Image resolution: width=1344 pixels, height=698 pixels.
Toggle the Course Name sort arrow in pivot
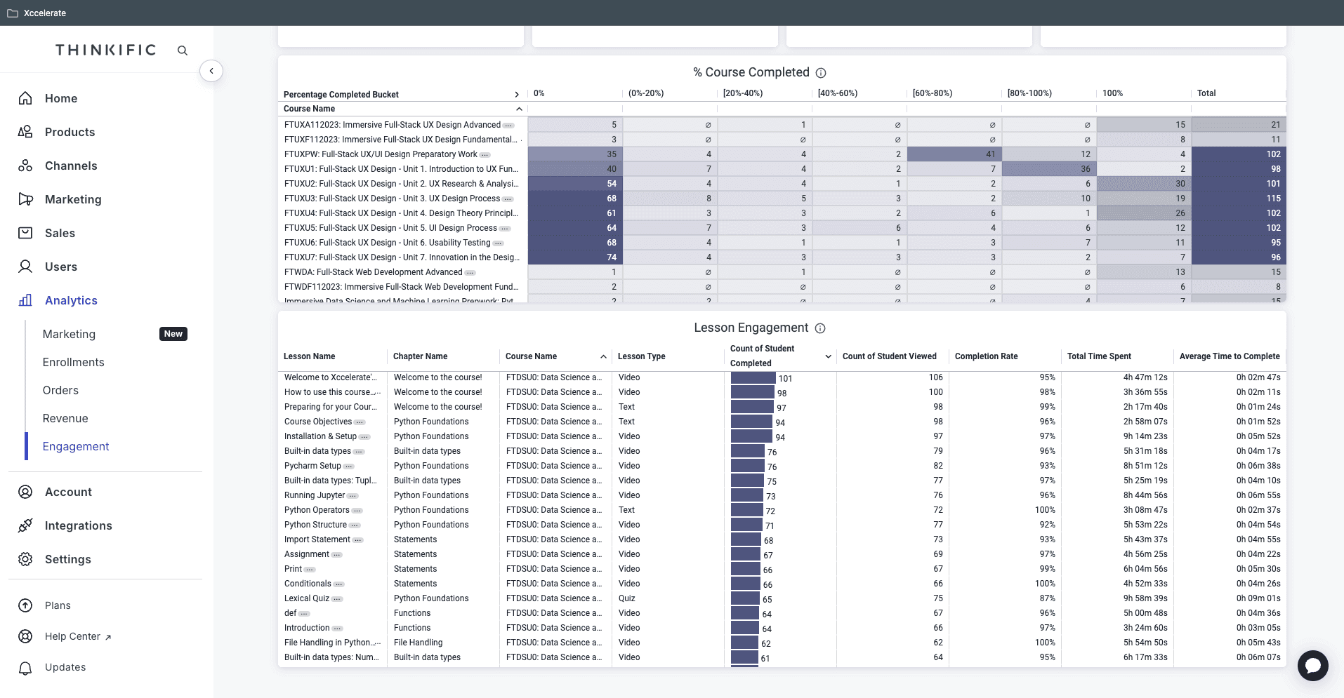point(519,109)
